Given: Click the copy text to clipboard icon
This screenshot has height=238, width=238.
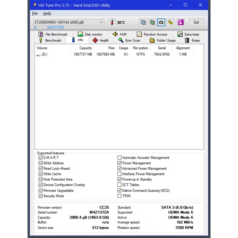Looking at the screenshot, I should 143,22.
